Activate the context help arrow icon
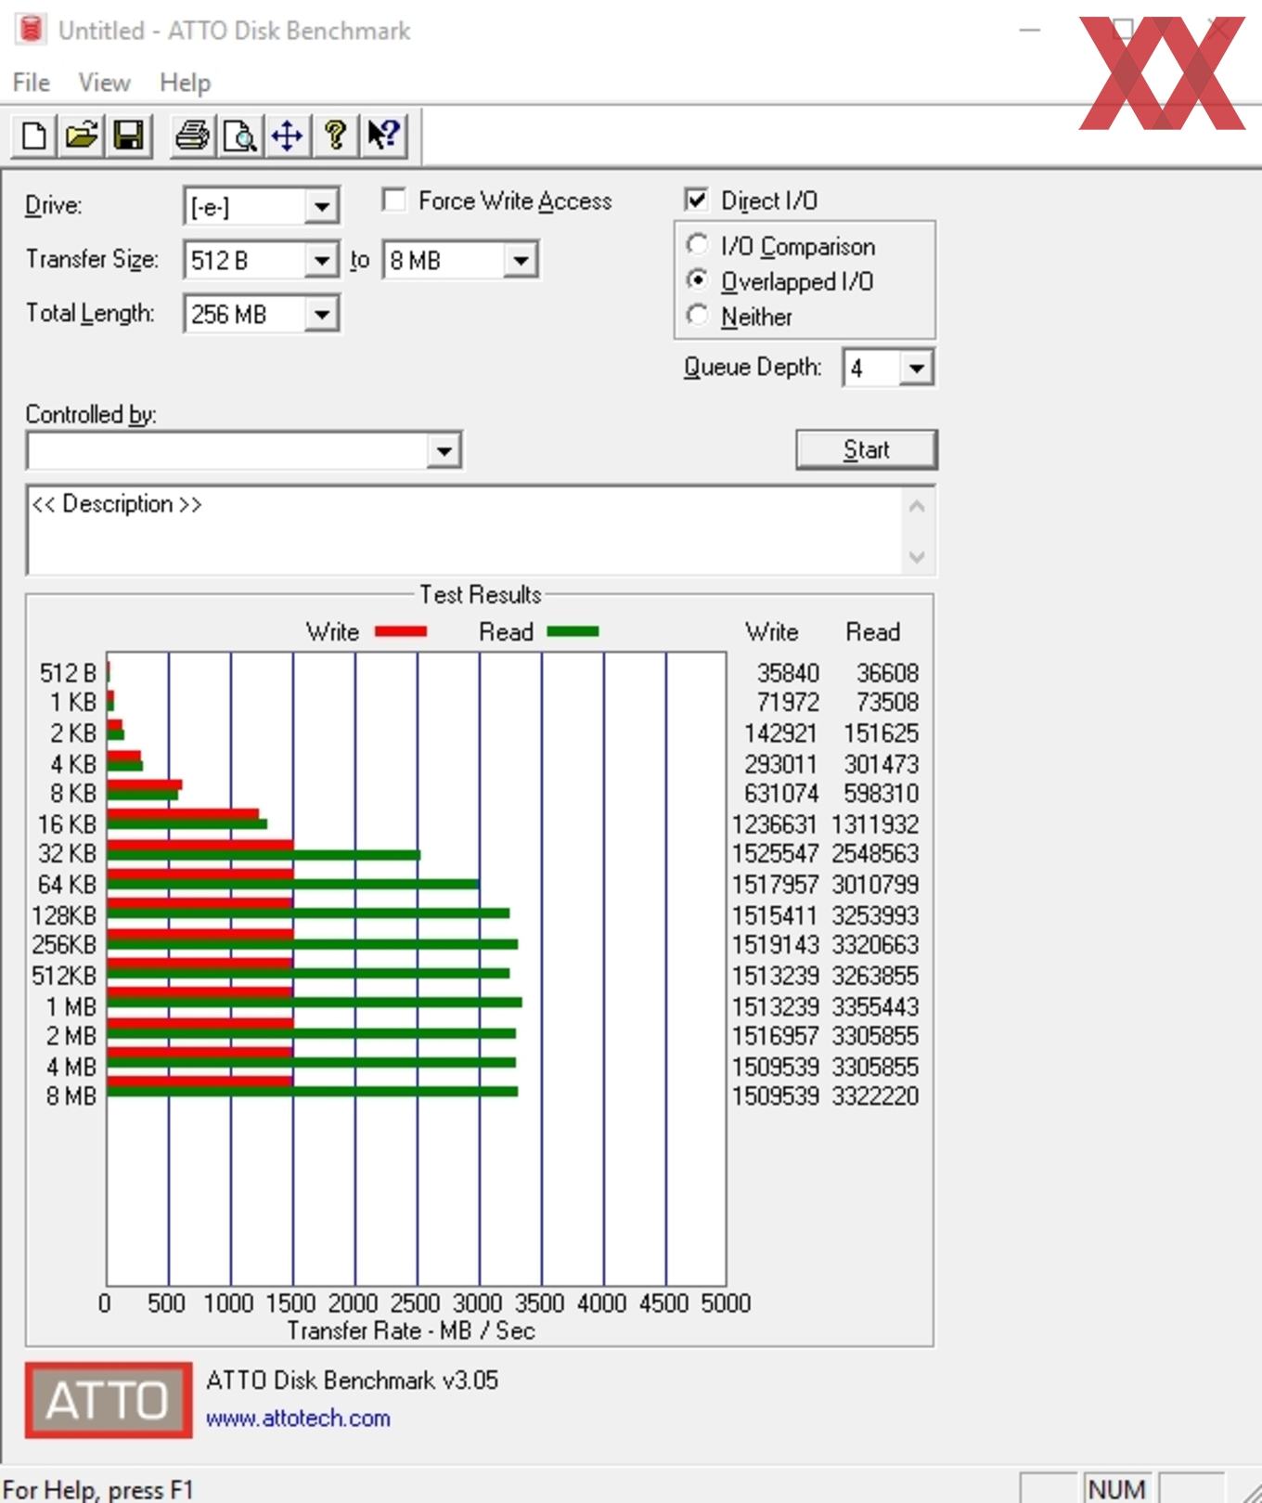 [383, 136]
